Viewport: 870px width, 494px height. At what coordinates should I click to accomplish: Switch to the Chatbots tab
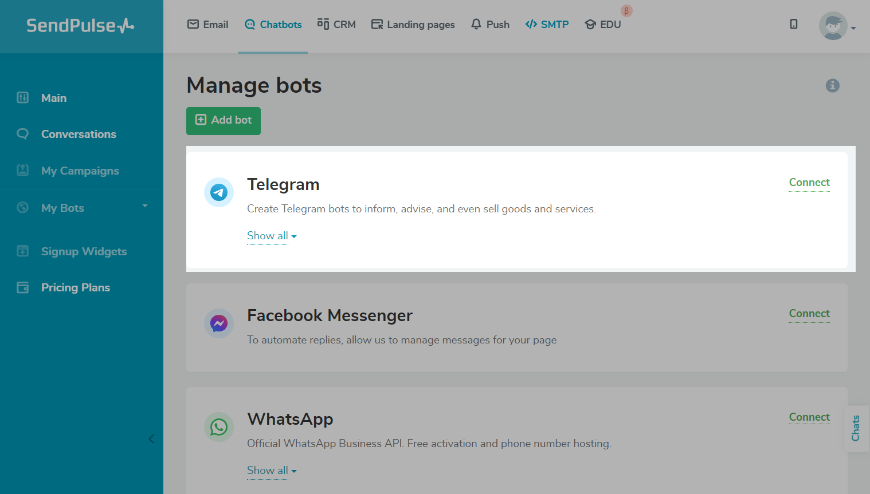click(x=273, y=25)
